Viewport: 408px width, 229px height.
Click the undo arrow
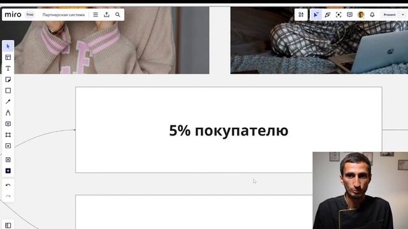pos(8,185)
